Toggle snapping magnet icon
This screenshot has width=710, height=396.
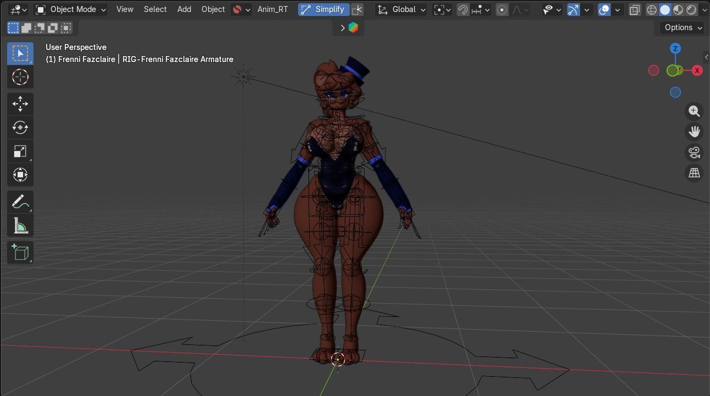(463, 9)
